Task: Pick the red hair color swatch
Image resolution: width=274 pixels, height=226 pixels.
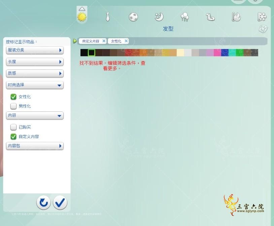Action: (x=129, y=53)
